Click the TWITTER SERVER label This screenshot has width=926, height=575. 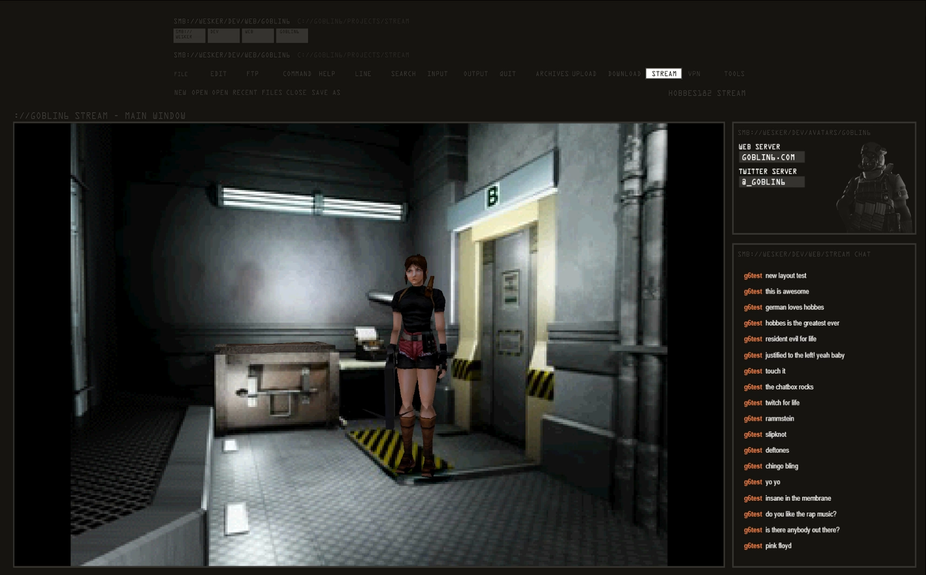767,171
